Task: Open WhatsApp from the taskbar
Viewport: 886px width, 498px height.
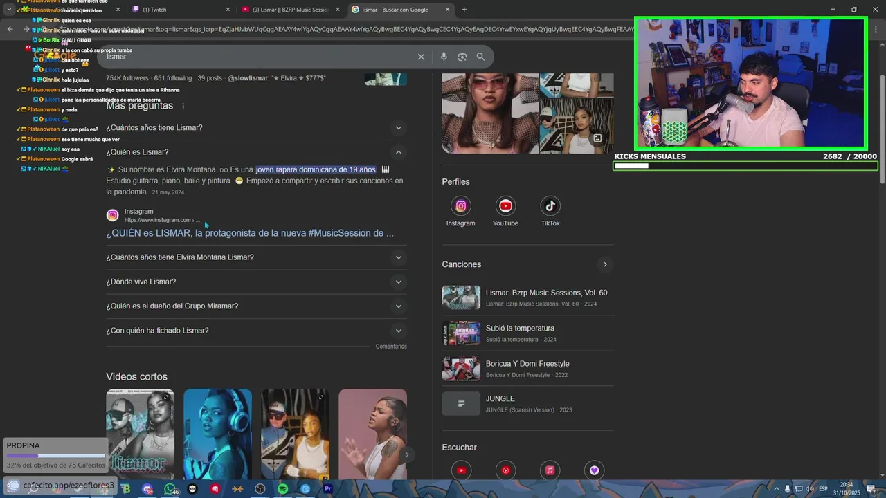Action: pos(170,489)
